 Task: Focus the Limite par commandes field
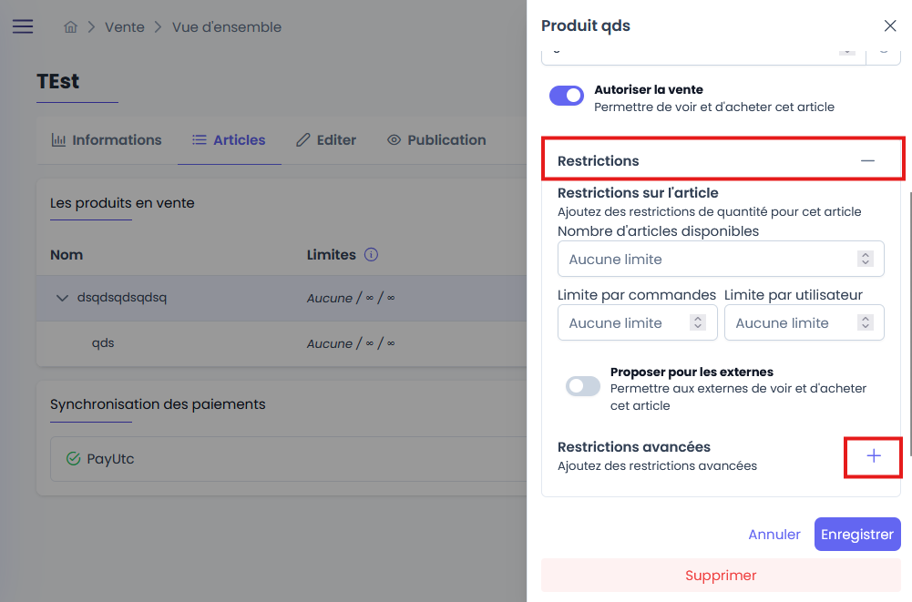tap(637, 322)
